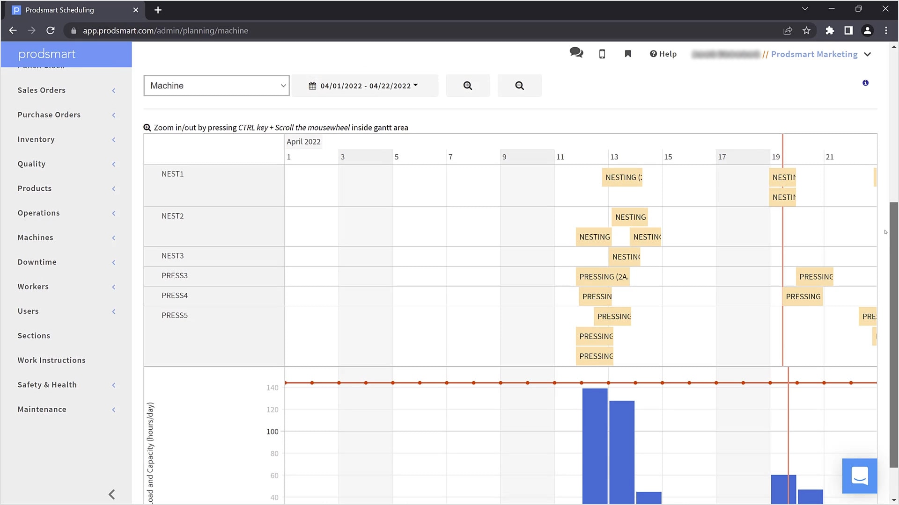Viewport: 899px width, 505px height.
Task: Click the info icon top right
Action: (865, 83)
